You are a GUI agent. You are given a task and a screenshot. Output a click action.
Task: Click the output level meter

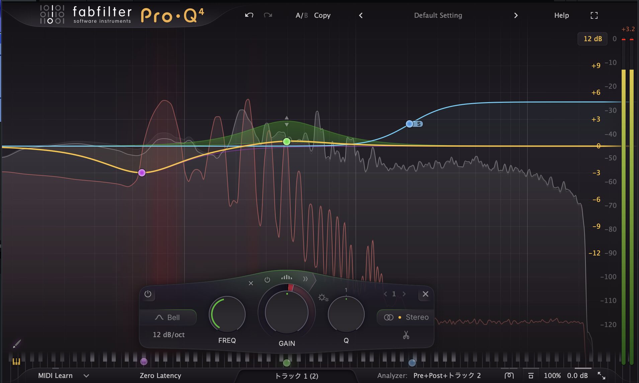[x=627, y=201]
